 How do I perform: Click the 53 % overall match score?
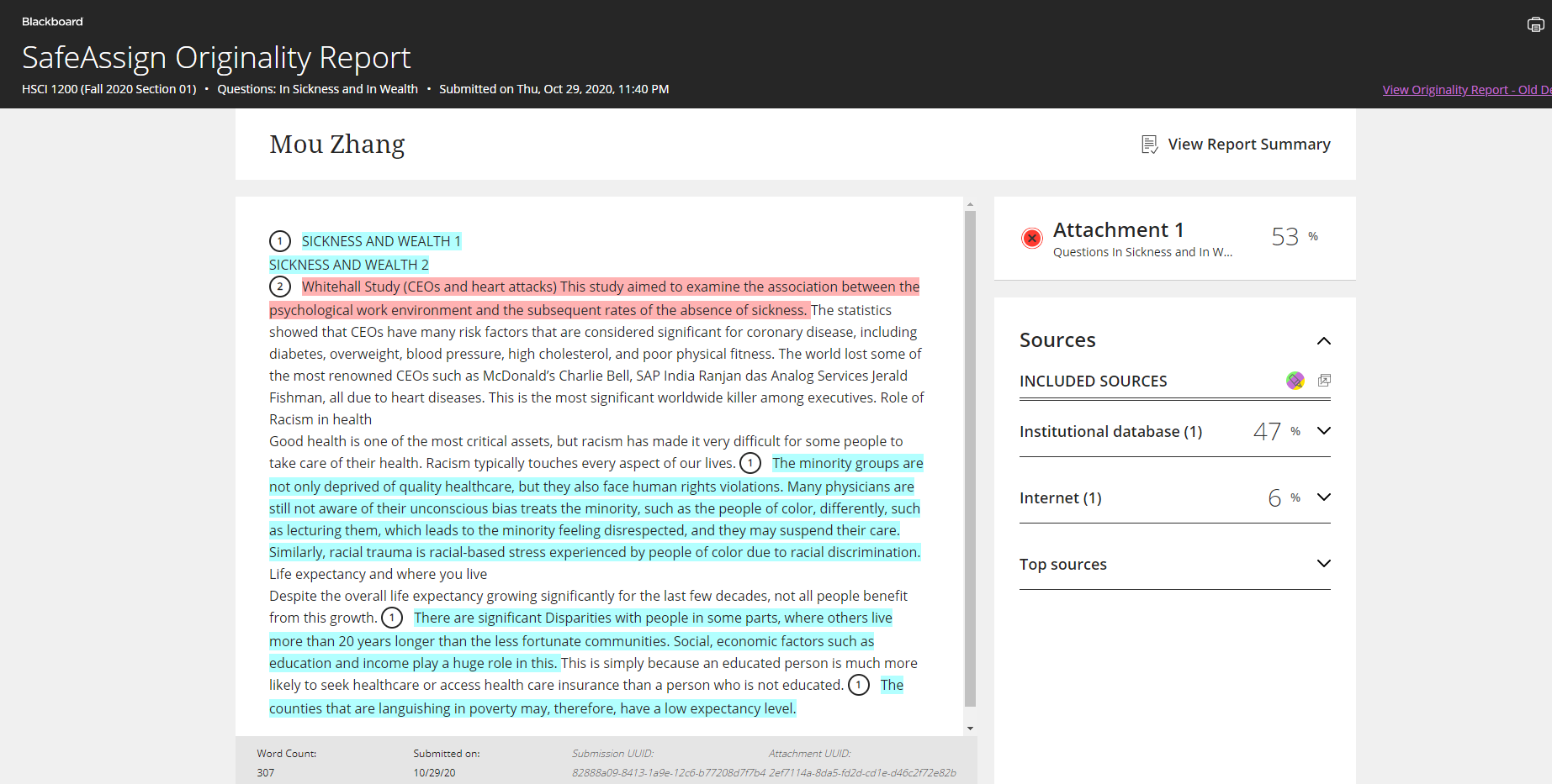[x=1294, y=237]
